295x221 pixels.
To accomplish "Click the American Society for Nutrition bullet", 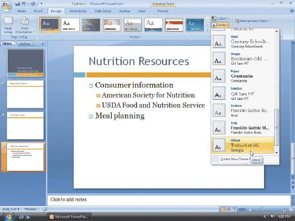I will [x=148, y=95].
